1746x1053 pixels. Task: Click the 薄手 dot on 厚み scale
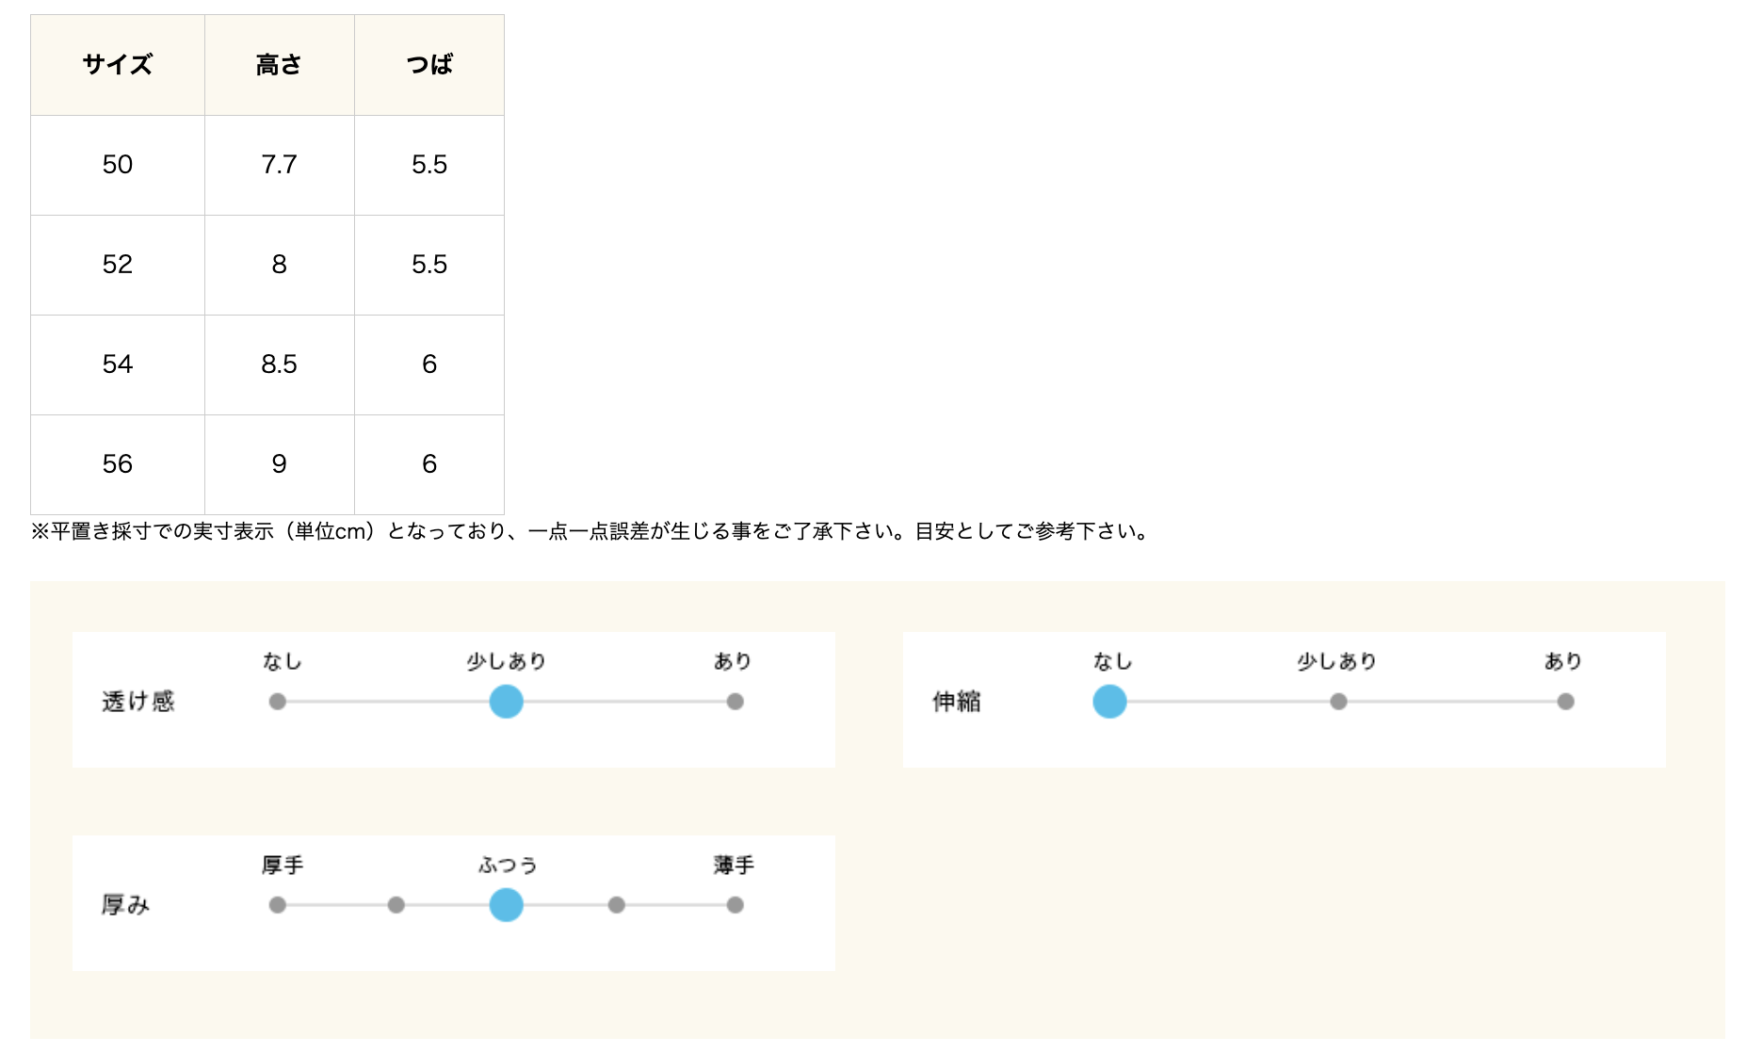(736, 905)
